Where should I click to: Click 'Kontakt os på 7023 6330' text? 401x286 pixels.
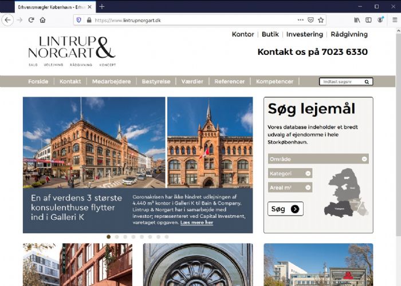(x=313, y=52)
